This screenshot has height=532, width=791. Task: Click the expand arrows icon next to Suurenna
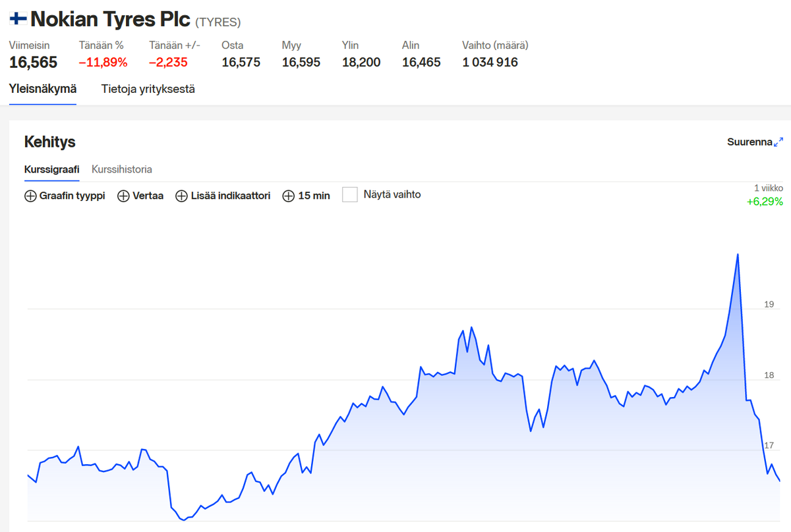coord(778,142)
